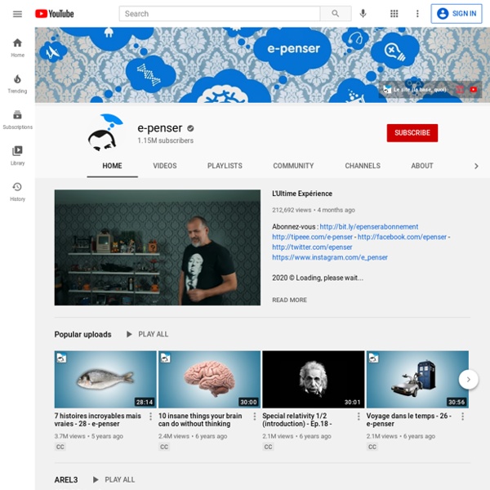
Task: Open the instagram.com/e_penser link
Action: pyautogui.click(x=330, y=257)
